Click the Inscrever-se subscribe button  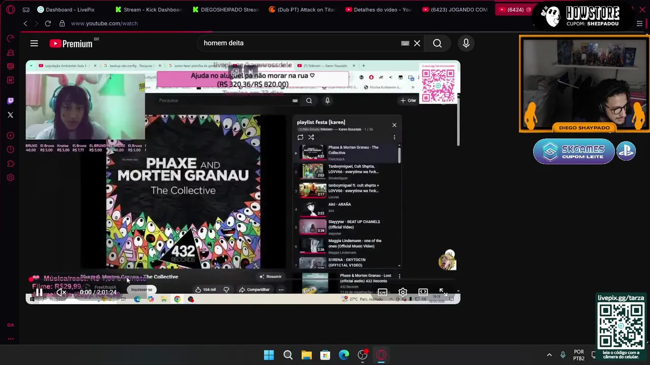(x=141, y=289)
